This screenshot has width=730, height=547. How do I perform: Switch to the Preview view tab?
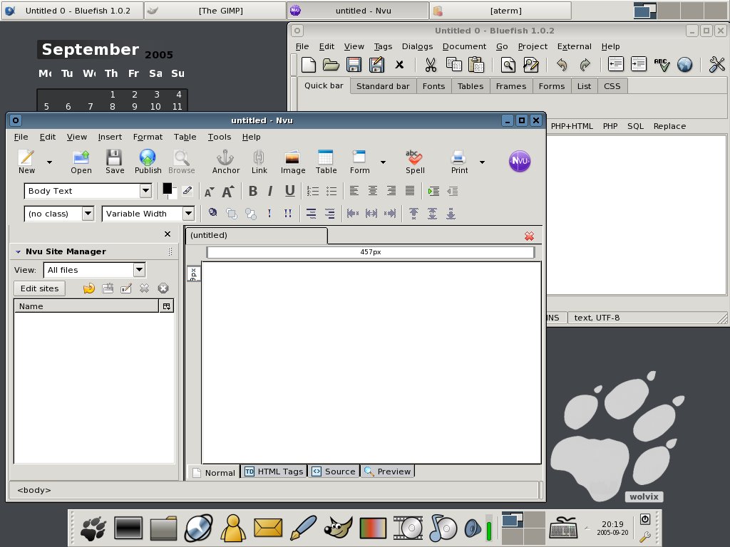387,472
